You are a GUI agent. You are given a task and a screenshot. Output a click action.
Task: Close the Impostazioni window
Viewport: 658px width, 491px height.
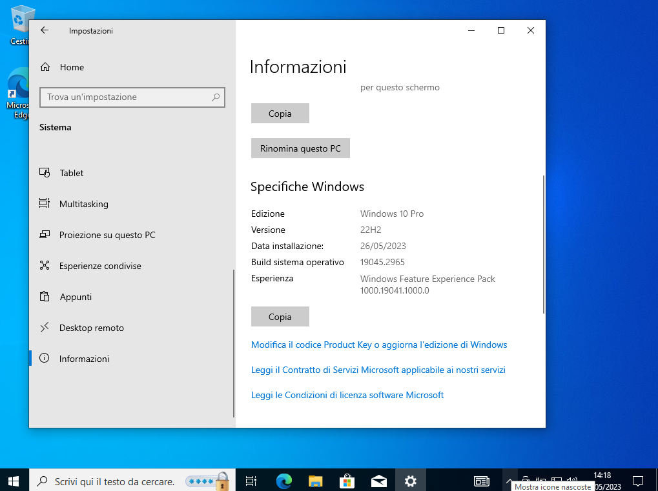click(x=530, y=30)
